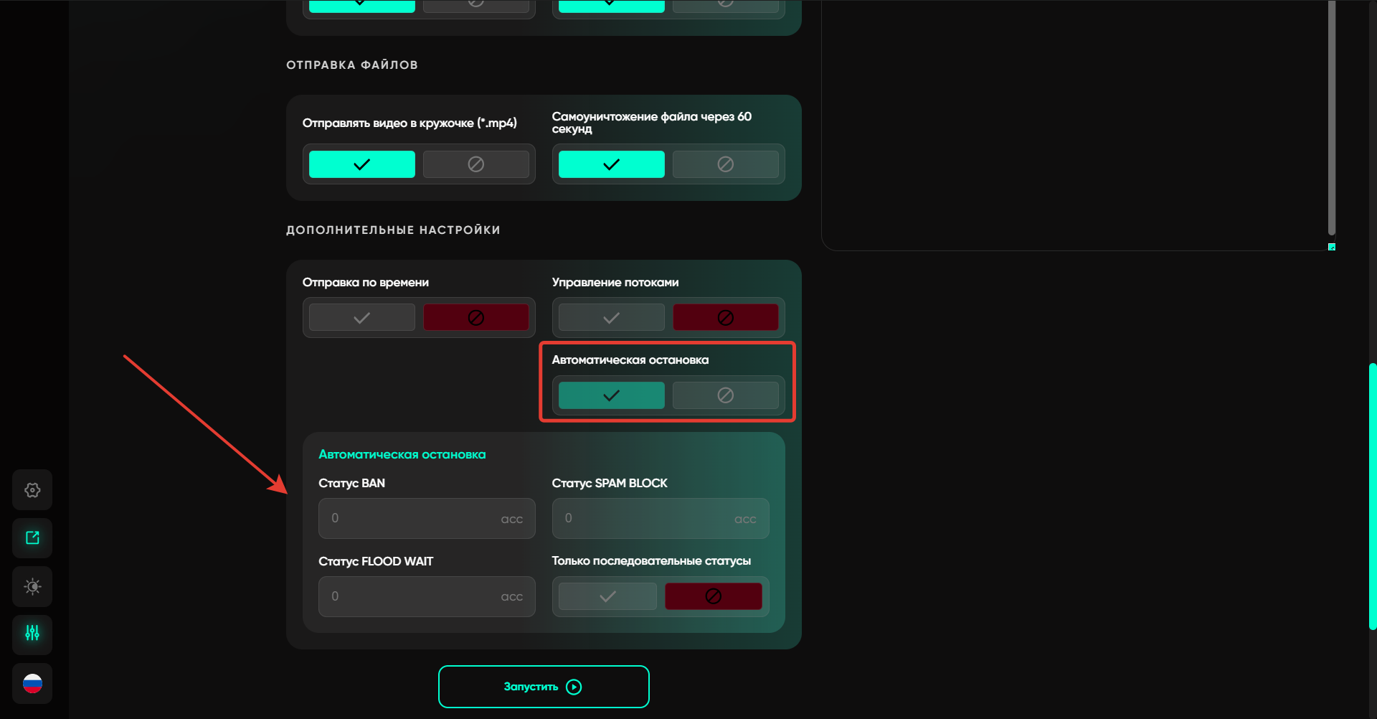Enable 'Самоуничтожение файла через 60 секунд'
The image size is (1377, 719).
611,164
